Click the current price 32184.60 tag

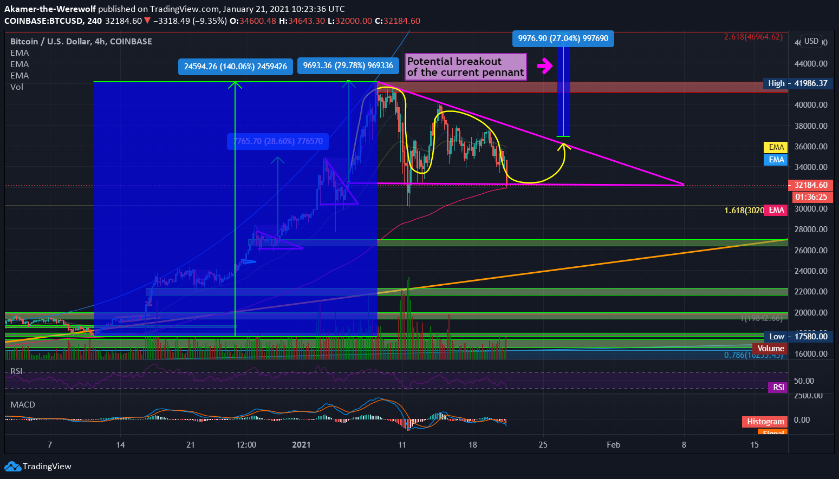pos(812,185)
